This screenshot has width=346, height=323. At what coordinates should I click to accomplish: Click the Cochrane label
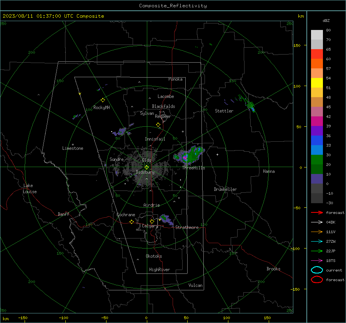(126, 215)
